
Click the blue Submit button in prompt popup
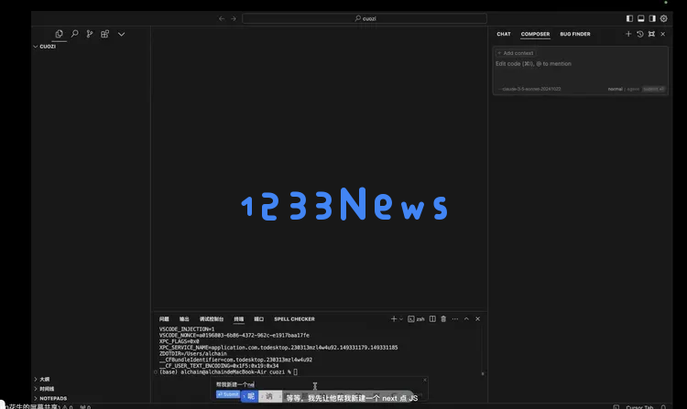pos(228,394)
